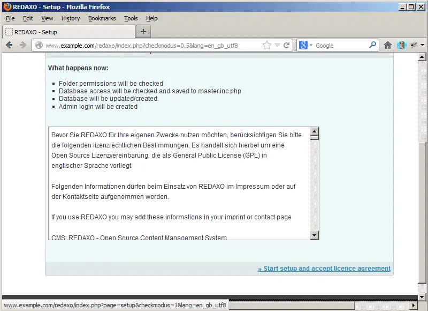Click the page scrollbar down arrow
Image resolution: width=428 pixels, height=311 pixels.
click(x=422, y=297)
